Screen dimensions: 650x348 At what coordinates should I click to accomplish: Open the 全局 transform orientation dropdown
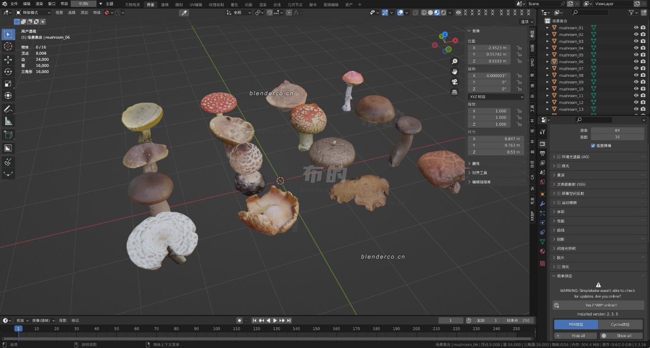(240, 13)
